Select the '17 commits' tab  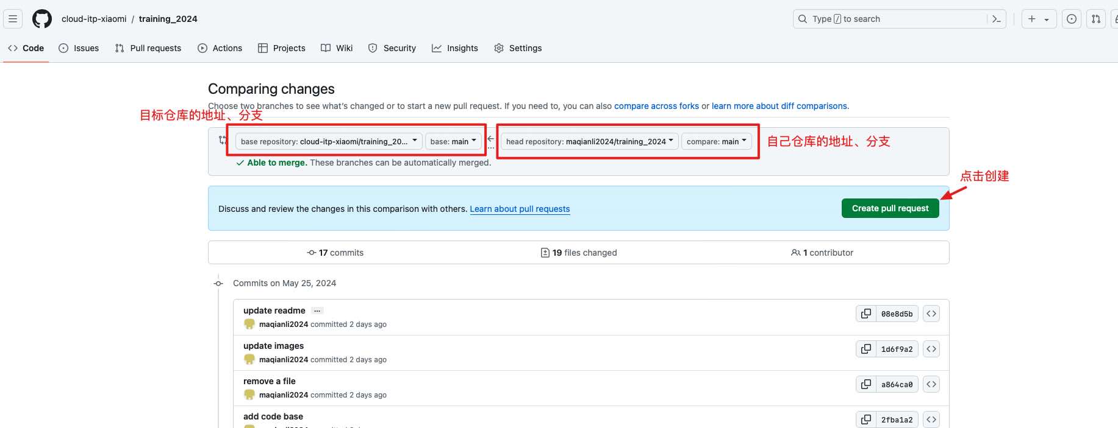(x=335, y=253)
